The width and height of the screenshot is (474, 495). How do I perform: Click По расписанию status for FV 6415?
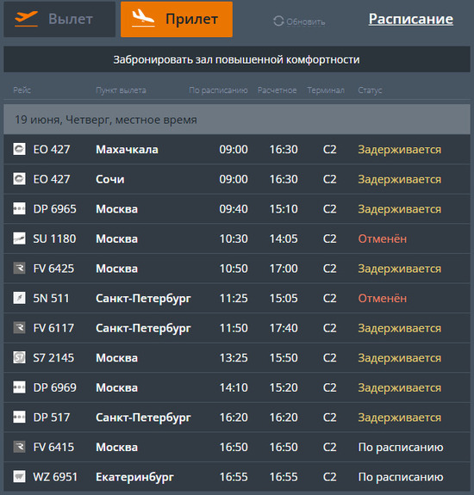click(x=401, y=448)
